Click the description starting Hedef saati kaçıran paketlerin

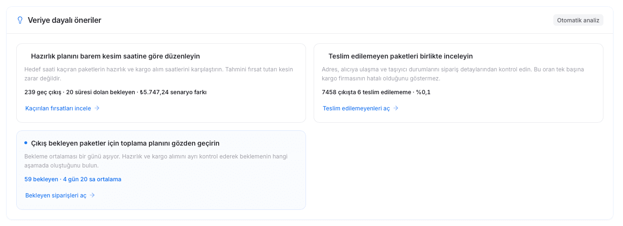point(159,74)
